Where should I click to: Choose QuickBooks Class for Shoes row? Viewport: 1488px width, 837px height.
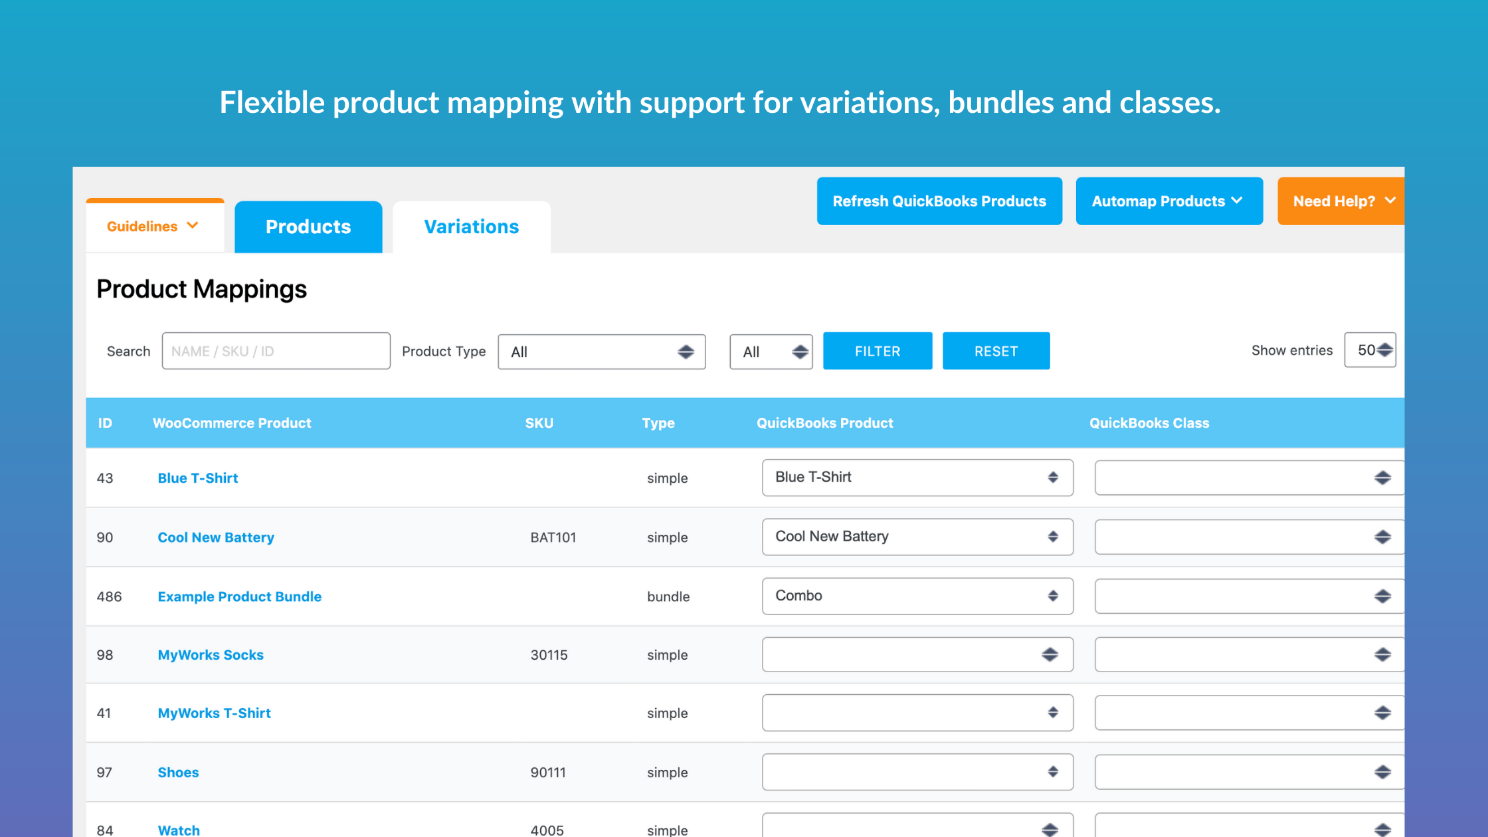(x=1248, y=772)
